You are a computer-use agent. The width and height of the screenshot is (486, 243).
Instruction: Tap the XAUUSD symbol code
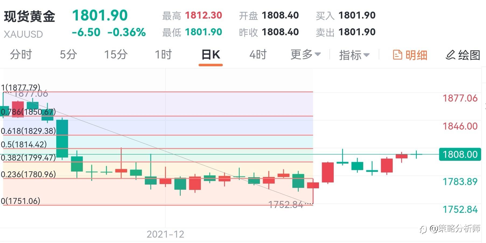pyautogui.click(x=23, y=34)
